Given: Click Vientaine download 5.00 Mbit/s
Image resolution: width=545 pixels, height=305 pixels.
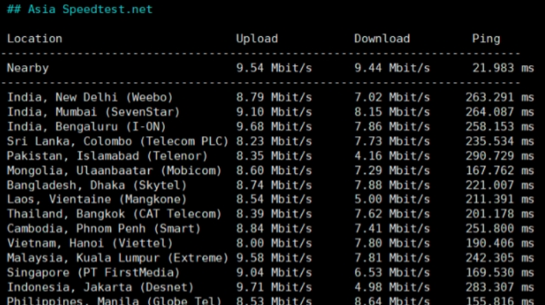Looking at the screenshot, I should click(x=392, y=199).
